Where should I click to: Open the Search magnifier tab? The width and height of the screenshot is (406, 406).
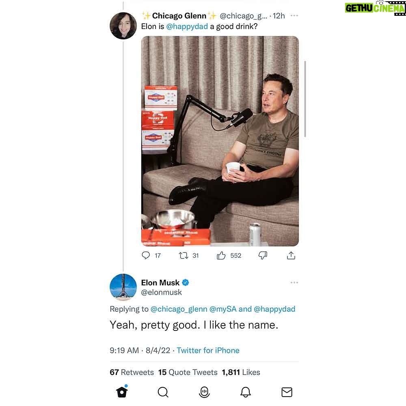[x=163, y=392]
